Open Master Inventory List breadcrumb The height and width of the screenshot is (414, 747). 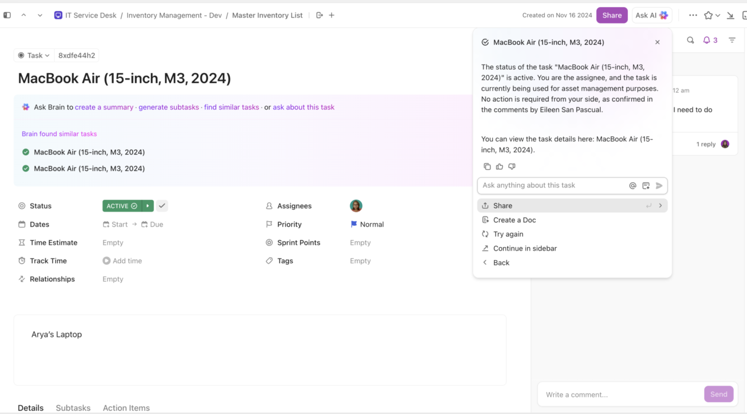pyautogui.click(x=267, y=15)
